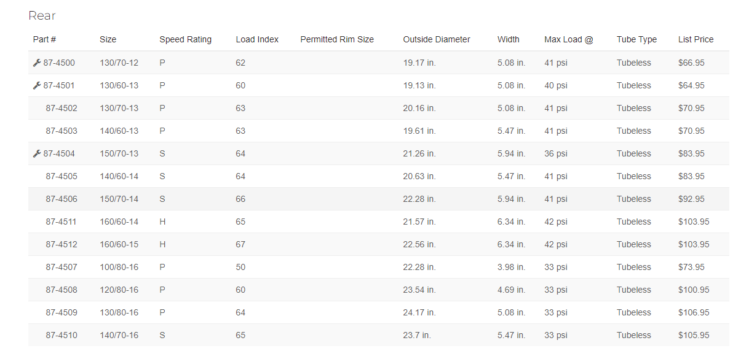Image resolution: width=741 pixels, height=351 pixels.
Task: Click the List Price column header
Action: point(695,40)
